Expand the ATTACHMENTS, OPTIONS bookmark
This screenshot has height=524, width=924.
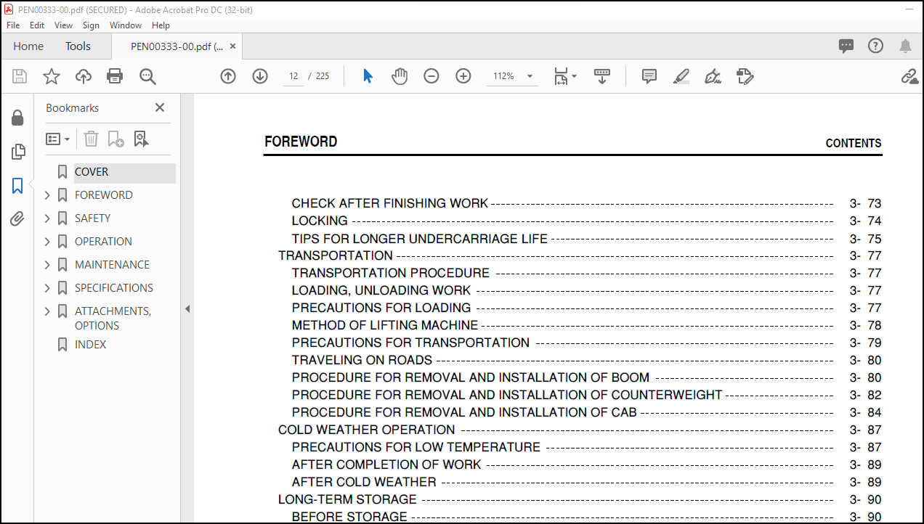pyautogui.click(x=47, y=311)
